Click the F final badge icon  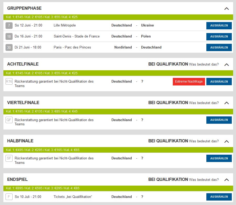pyautogui.click(x=9, y=197)
